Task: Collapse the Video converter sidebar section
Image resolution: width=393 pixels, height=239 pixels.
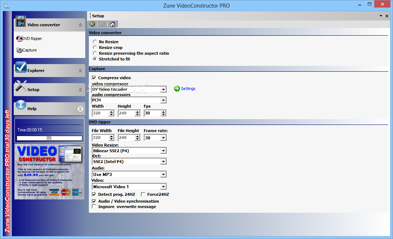Action: [80, 25]
